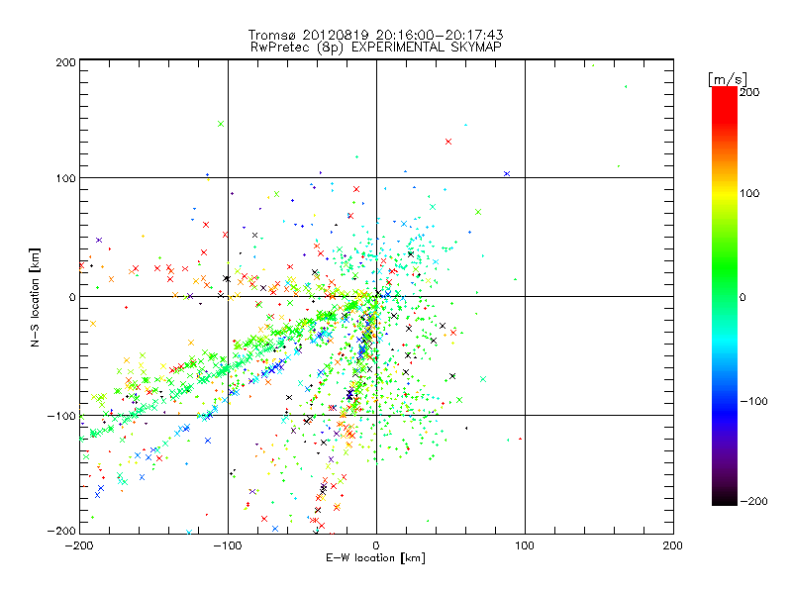
Task: Click the E-W axis tick label "100"
Action: [x=525, y=545]
